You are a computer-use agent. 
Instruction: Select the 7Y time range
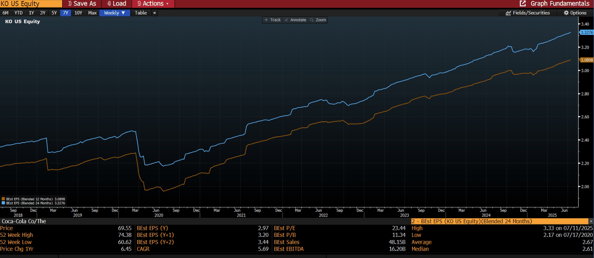65,13
